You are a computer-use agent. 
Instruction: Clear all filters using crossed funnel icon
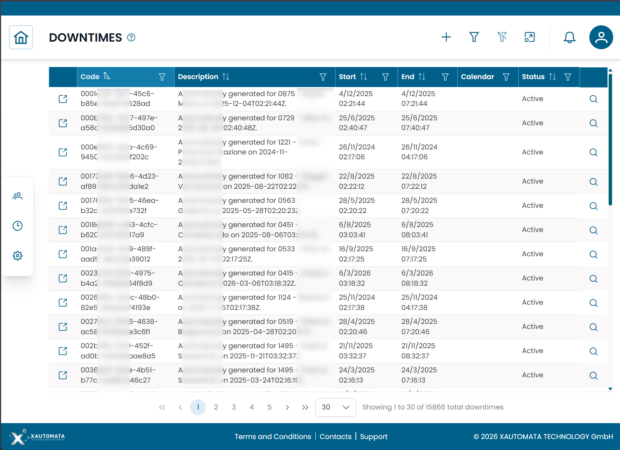[x=502, y=37]
